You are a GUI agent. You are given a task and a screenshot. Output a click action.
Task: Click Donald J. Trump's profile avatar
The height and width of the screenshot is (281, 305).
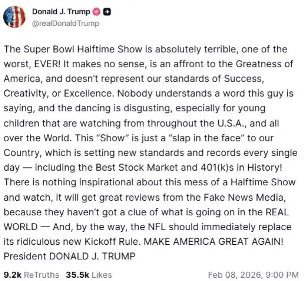15,17
